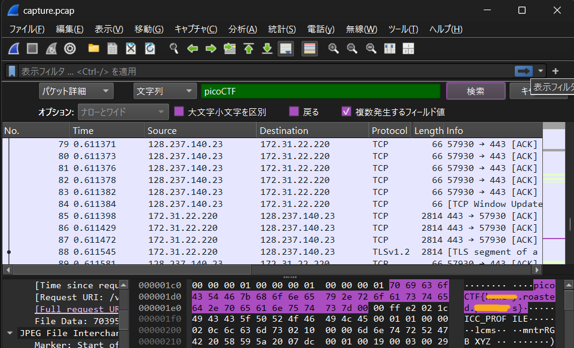The width and height of the screenshot is (574, 348).
Task: Toggle packet list colorization
Action: (x=309, y=48)
